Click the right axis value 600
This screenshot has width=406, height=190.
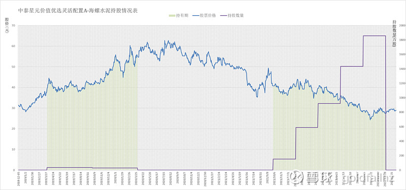click(x=402, y=127)
